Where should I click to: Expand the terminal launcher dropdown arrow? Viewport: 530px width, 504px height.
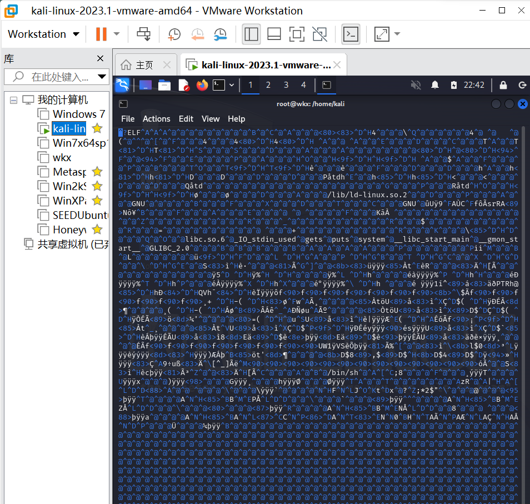(x=232, y=85)
